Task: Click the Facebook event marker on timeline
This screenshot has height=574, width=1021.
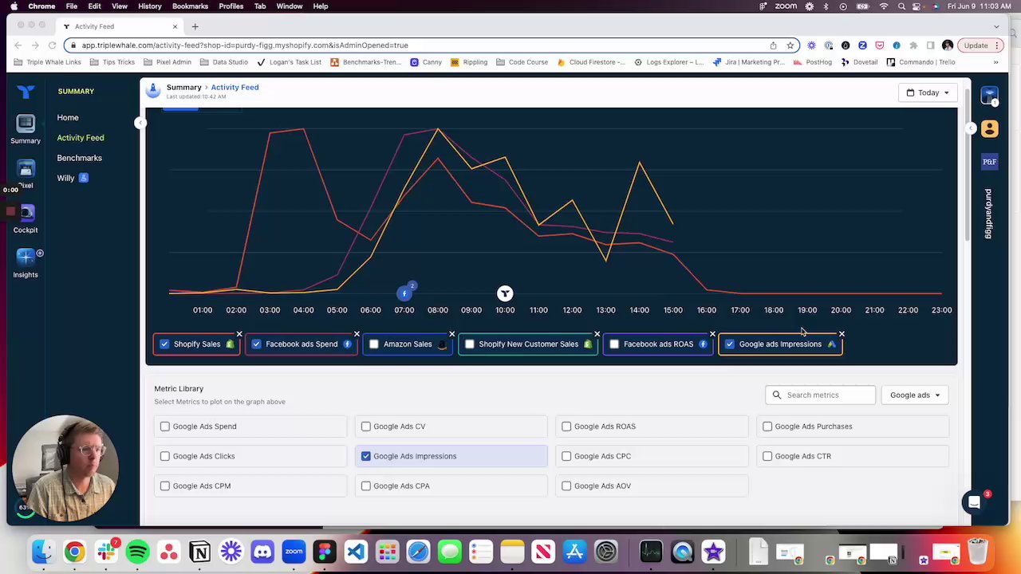Action: click(x=404, y=293)
